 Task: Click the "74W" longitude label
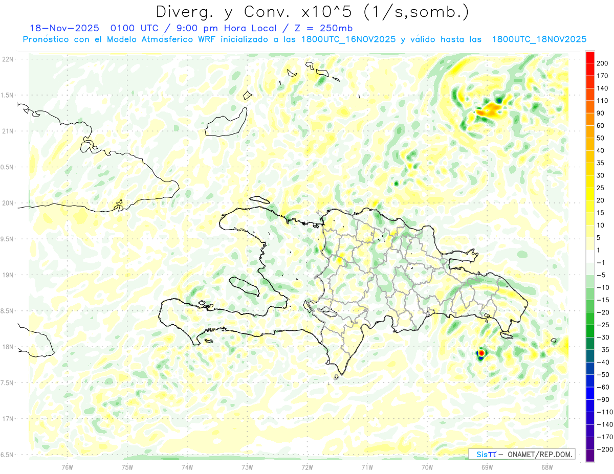click(x=187, y=467)
